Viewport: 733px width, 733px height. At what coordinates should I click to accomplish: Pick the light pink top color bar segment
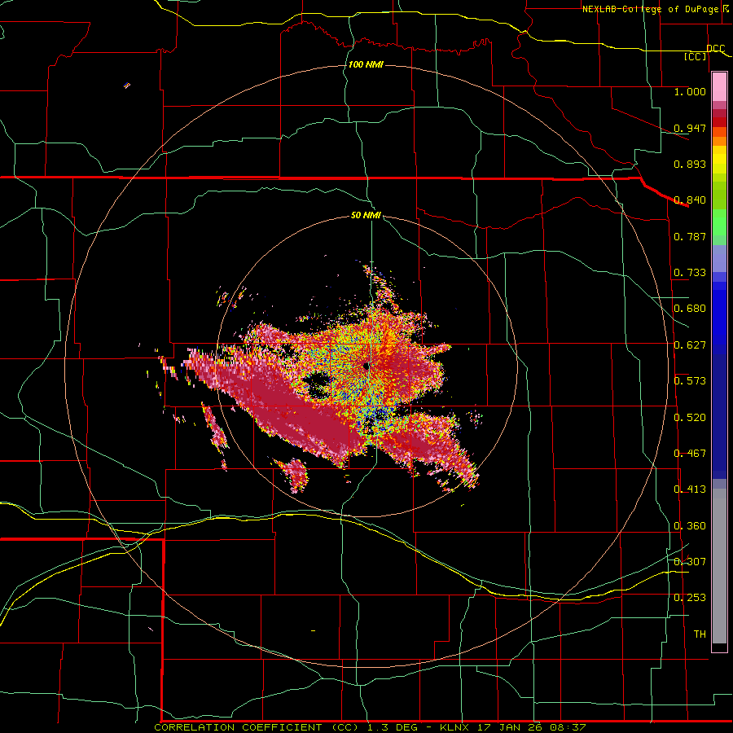coord(719,87)
